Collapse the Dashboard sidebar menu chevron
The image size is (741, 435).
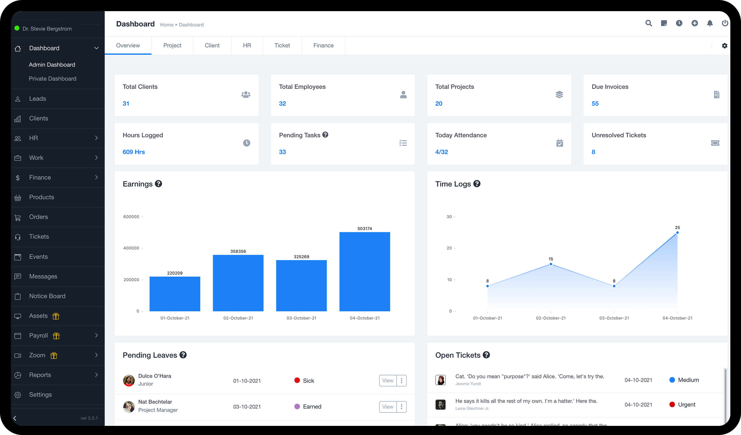(96, 48)
